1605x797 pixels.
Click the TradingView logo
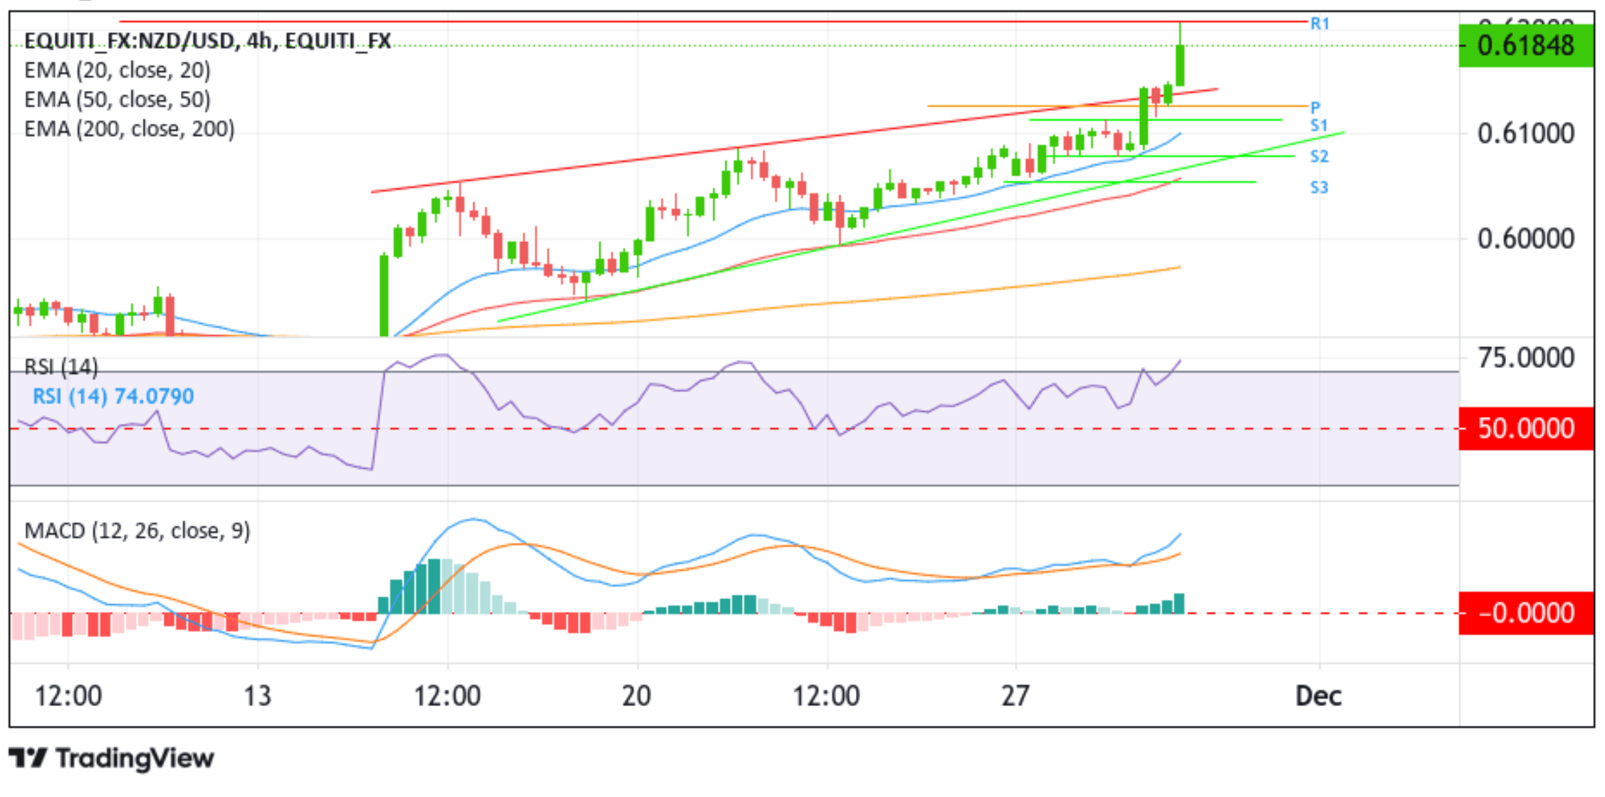point(112,758)
